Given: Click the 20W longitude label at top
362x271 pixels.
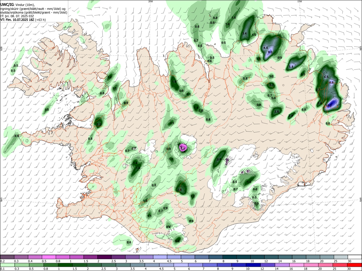Looking at the screenshot, I should click(150, 1).
